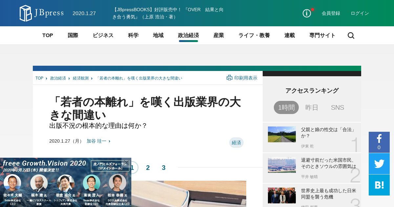Go to the TOP navigation item

(x=48, y=35)
